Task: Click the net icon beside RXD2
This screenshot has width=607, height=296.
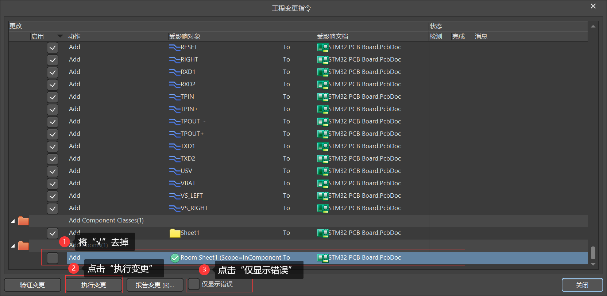Action: (175, 84)
